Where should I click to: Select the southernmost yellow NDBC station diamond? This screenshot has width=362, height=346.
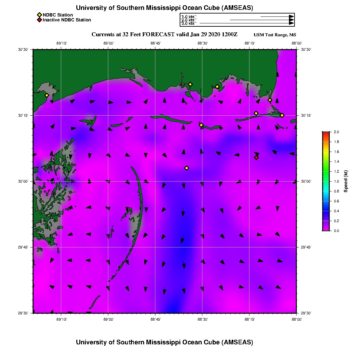point(187,168)
